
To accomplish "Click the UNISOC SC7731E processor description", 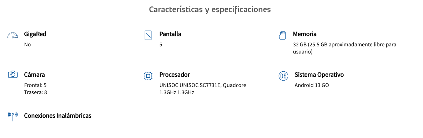I will (x=203, y=89).
